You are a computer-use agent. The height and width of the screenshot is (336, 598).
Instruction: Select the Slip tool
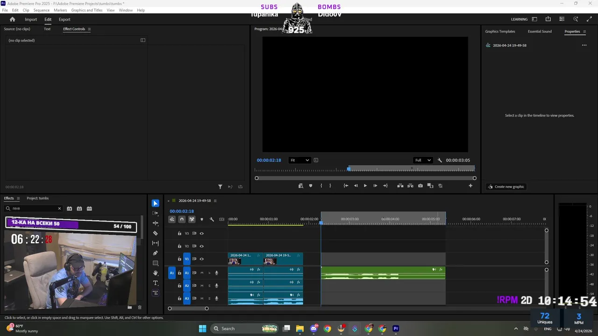(156, 243)
